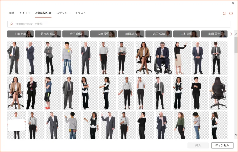Select woman holding blank white sign
Screen dimensions: 238x152
click(17, 125)
